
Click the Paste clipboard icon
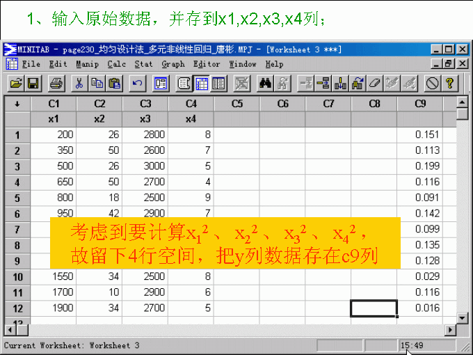(114, 84)
